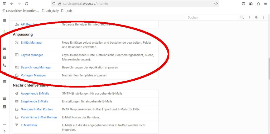This screenshot has height=134, width=270.
Task: Open the hamburger menu in the left sidebar
Action: 4,20
